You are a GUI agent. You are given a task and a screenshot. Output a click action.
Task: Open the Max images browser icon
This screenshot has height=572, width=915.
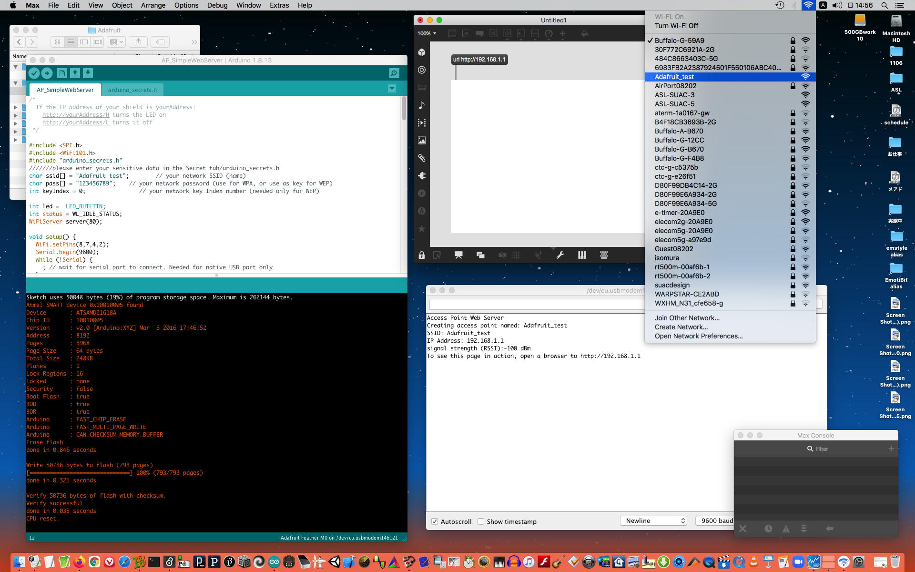(x=422, y=140)
